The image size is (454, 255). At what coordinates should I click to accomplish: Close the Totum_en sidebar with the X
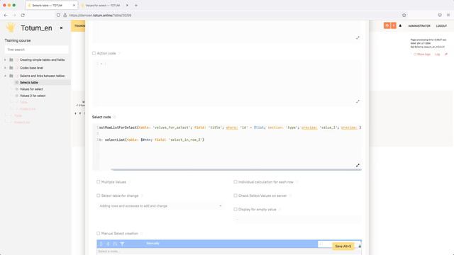coord(61,28)
